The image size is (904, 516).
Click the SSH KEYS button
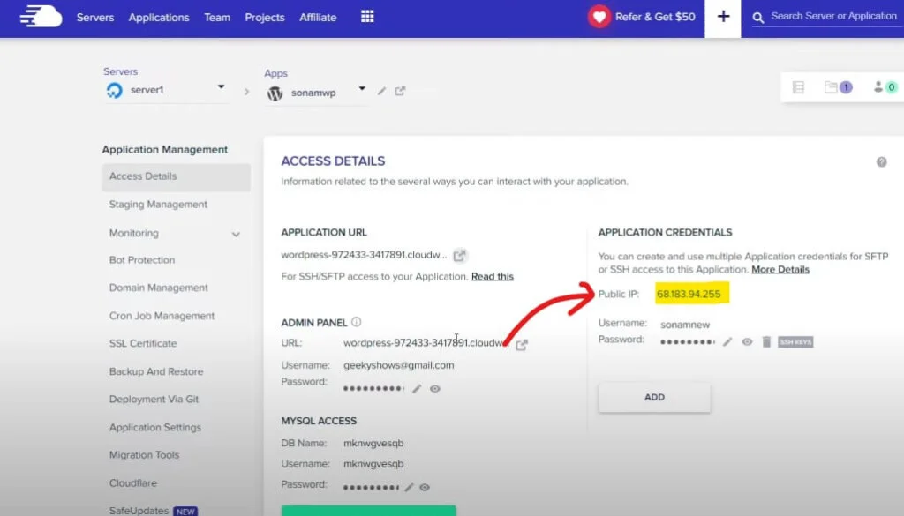795,341
